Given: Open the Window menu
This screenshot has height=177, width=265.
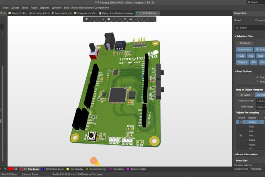Looking at the screenshot, I should [56, 8].
